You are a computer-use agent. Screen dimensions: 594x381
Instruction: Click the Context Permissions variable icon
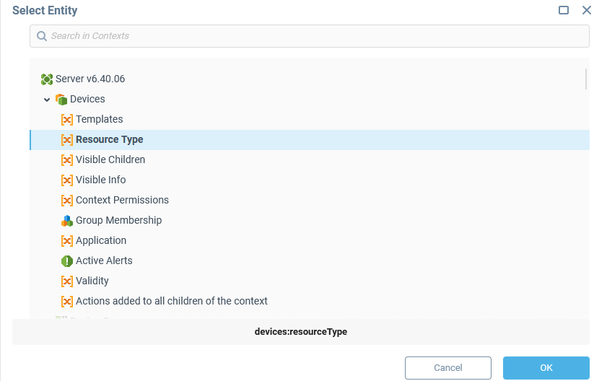click(67, 201)
